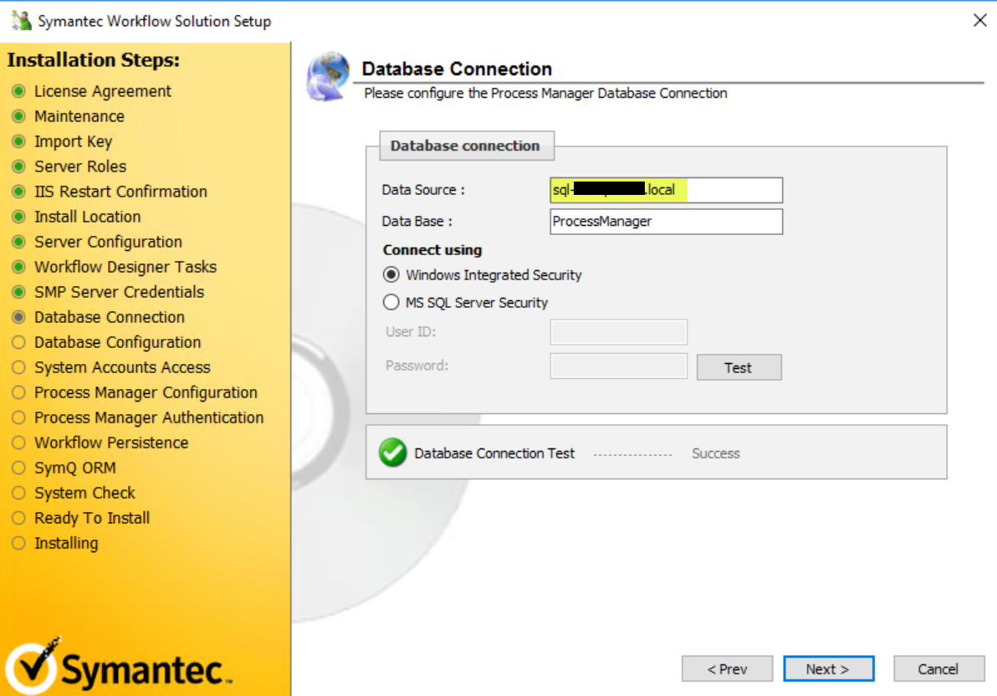Image resolution: width=997 pixels, height=696 pixels.
Task: Click the 'Maintenance' step text
Action: click(x=79, y=116)
